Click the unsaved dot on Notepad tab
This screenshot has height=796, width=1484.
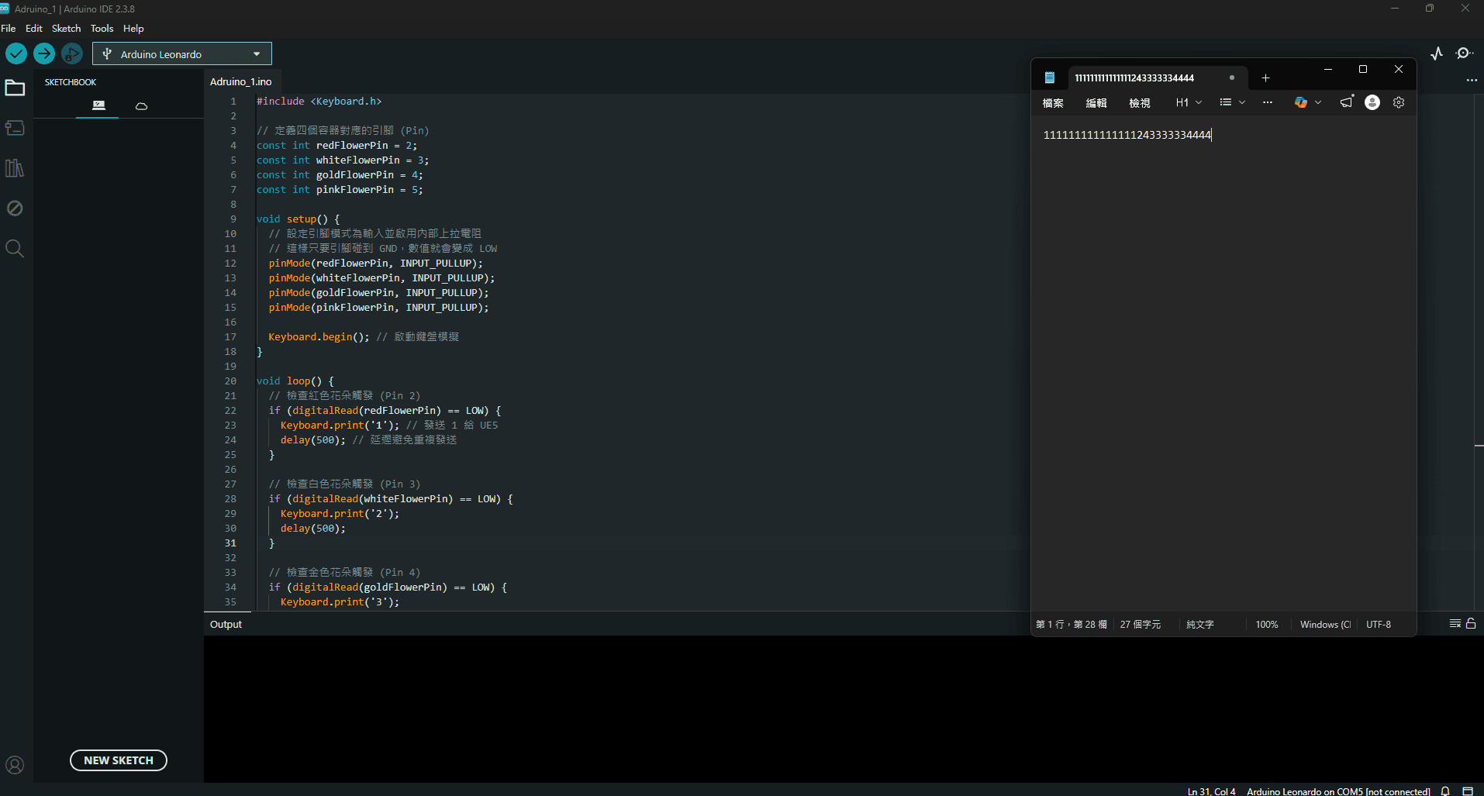point(1232,78)
